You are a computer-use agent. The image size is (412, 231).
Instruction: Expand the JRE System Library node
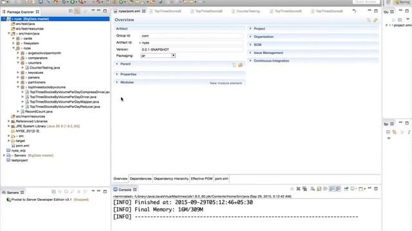click(x=8, y=126)
